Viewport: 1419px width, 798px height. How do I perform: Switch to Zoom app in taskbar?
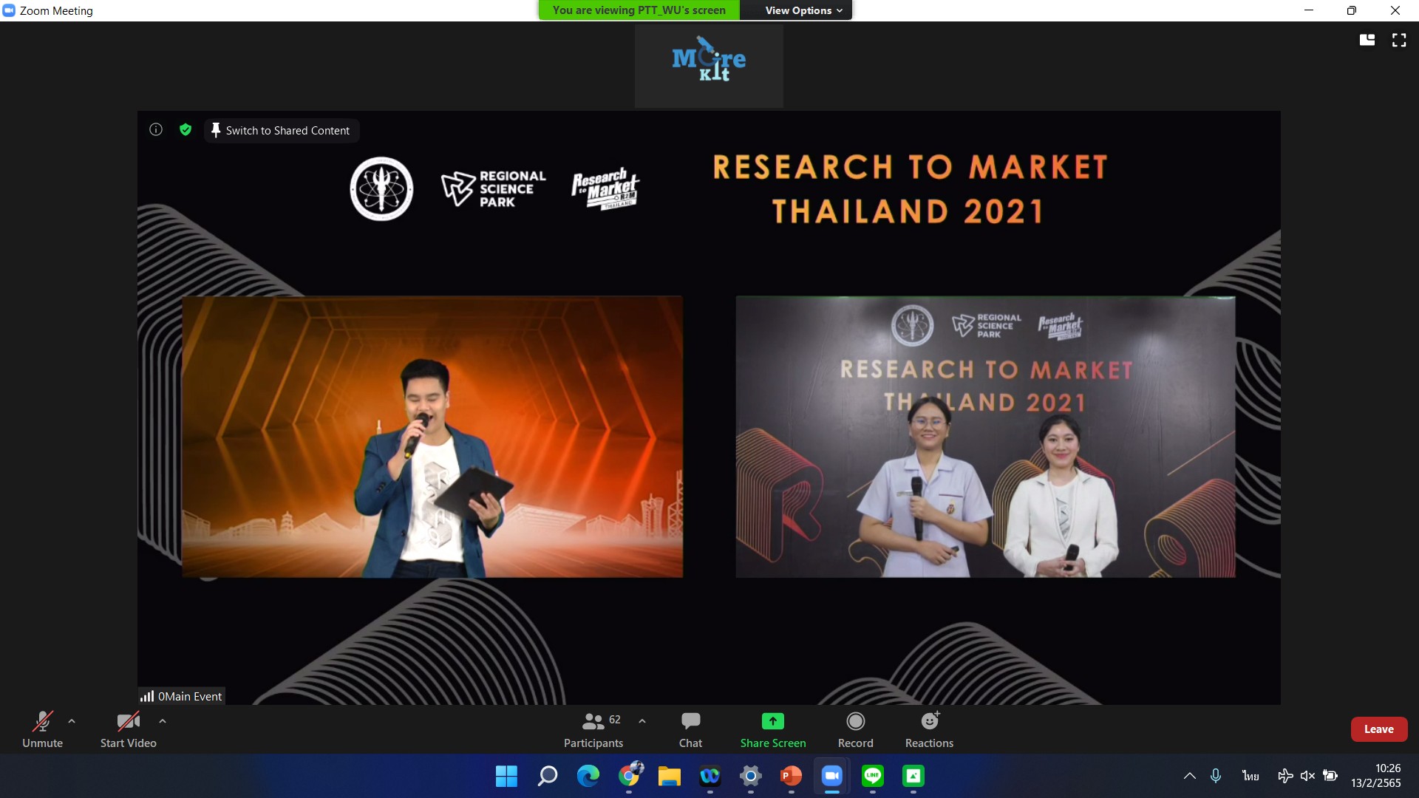pyautogui.click(x=832, y=776)
